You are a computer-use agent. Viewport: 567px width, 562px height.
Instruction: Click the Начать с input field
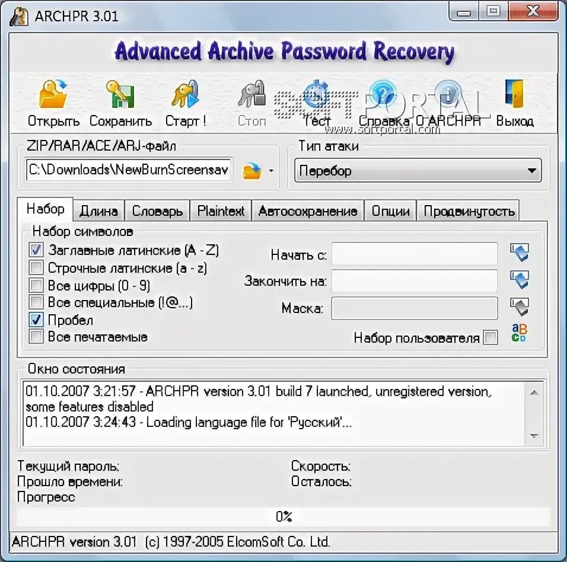tap(415, 254)
